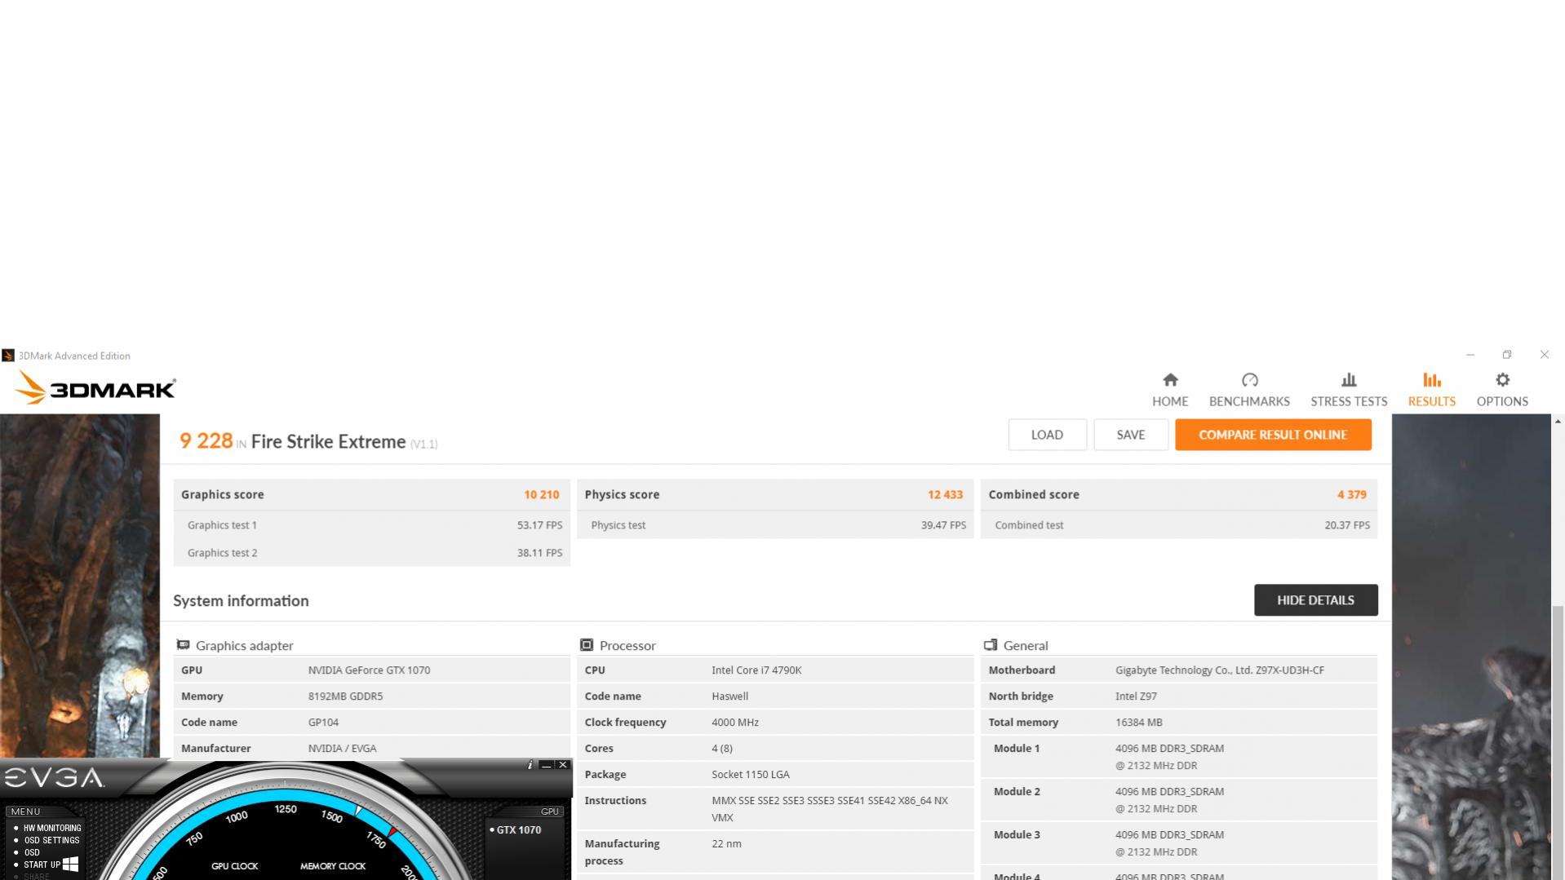Click the Total memory value 16384 MB
The image size is (1565, 880).
point(1138,723)
